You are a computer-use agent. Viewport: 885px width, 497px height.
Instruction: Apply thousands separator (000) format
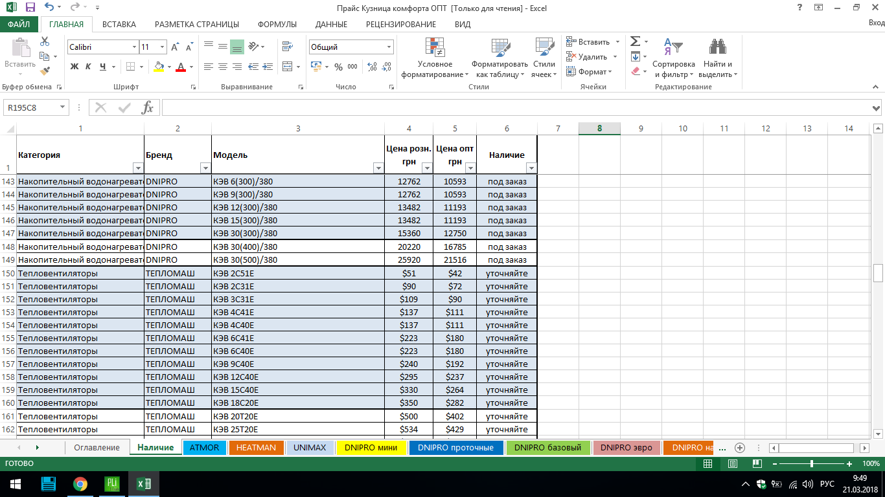[x=352, y=67]
